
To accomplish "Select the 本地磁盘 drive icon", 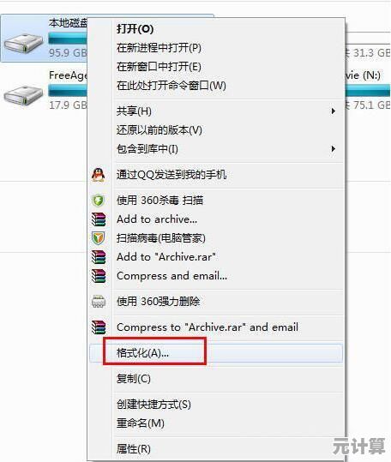I will pos(23,43).
